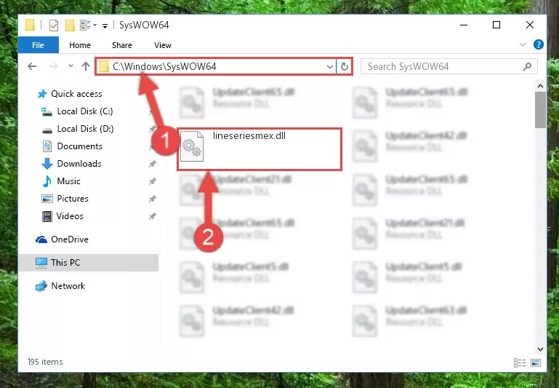Maximize the SysWOW64 window

coord(496,25)
